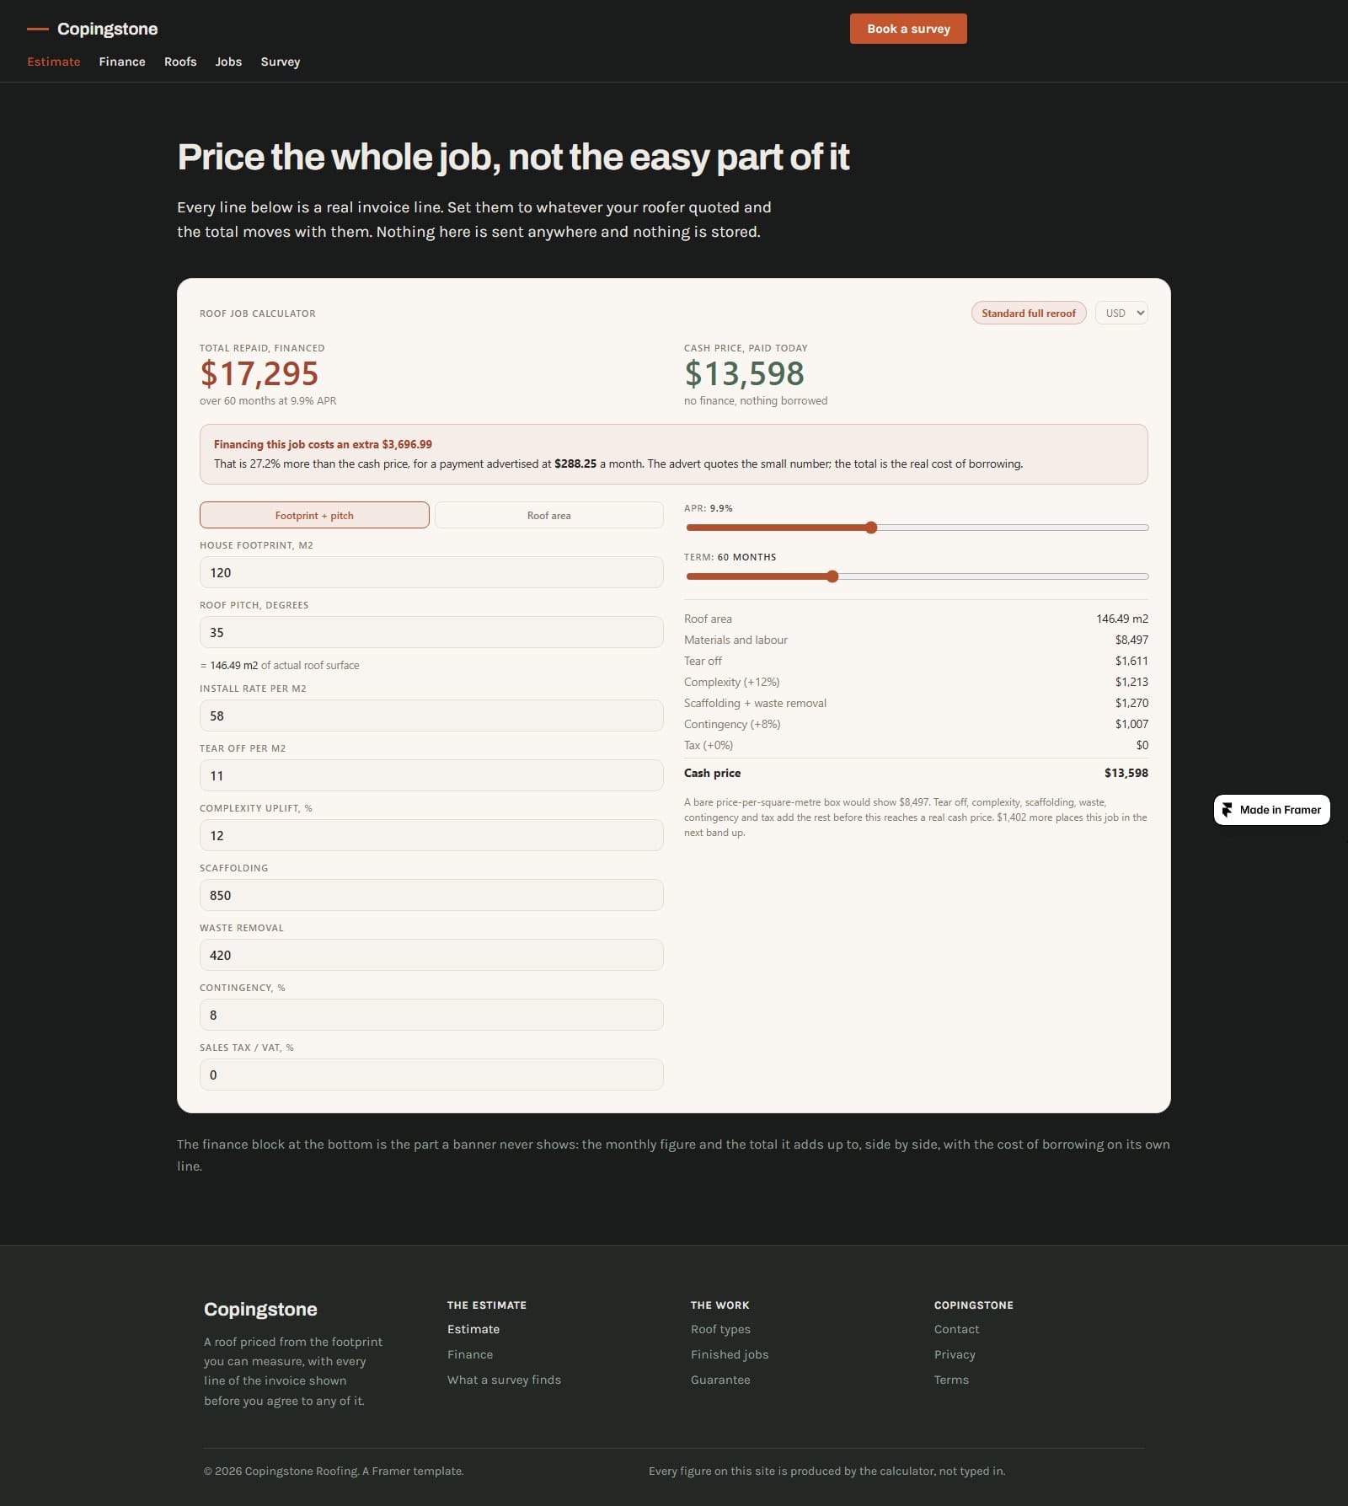Viewport: 1348px width, 1506px height.
Task: Open Roof types footer link
Action: 720,1329
